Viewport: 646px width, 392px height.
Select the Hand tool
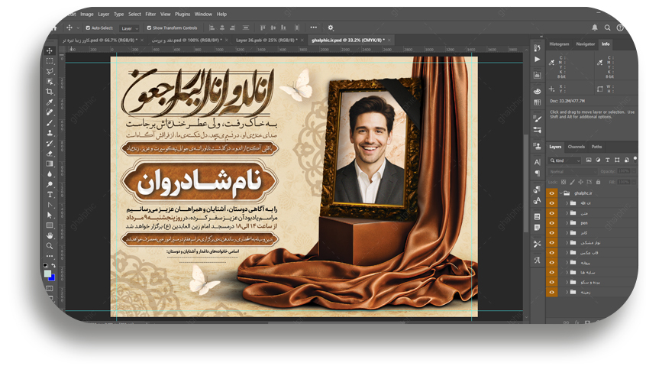click(x=50, y=235)
